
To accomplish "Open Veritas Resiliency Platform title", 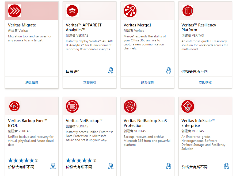I will (199, 28).
